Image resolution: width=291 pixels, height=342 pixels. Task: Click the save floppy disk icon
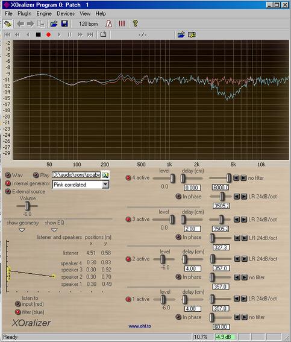coord(64,24)
